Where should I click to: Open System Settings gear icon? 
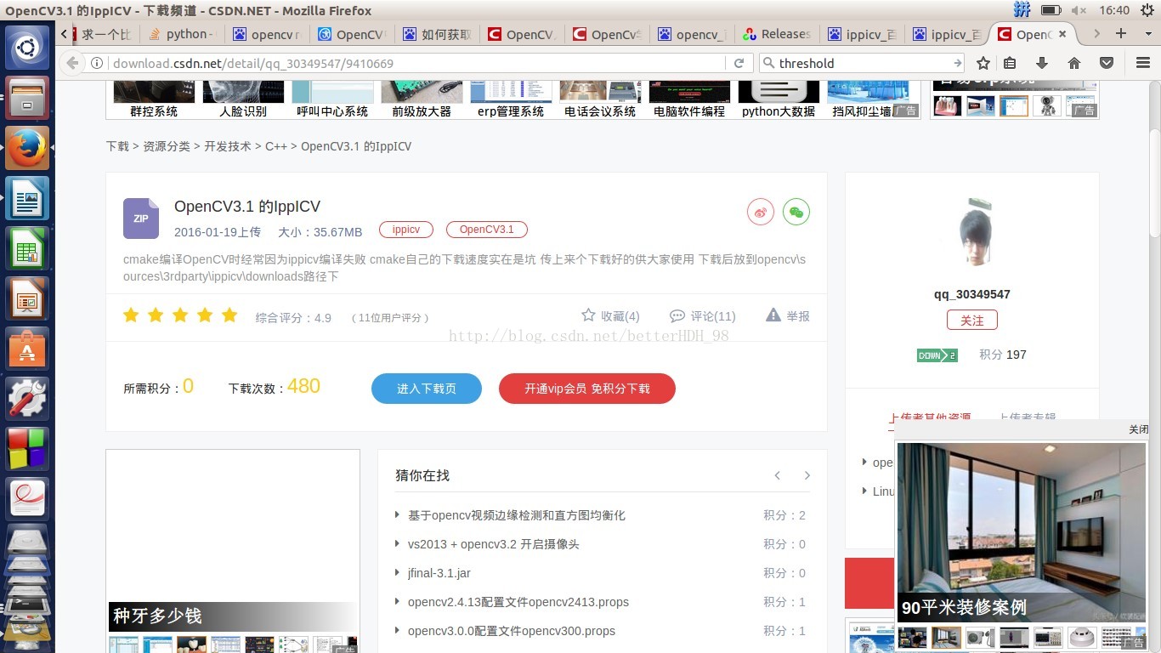(27, 399)
